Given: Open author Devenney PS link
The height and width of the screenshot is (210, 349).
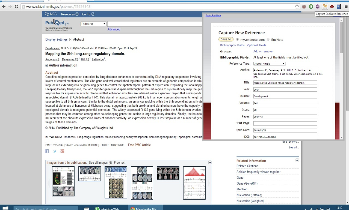Looking at the screenshot, I should [70, 59].
